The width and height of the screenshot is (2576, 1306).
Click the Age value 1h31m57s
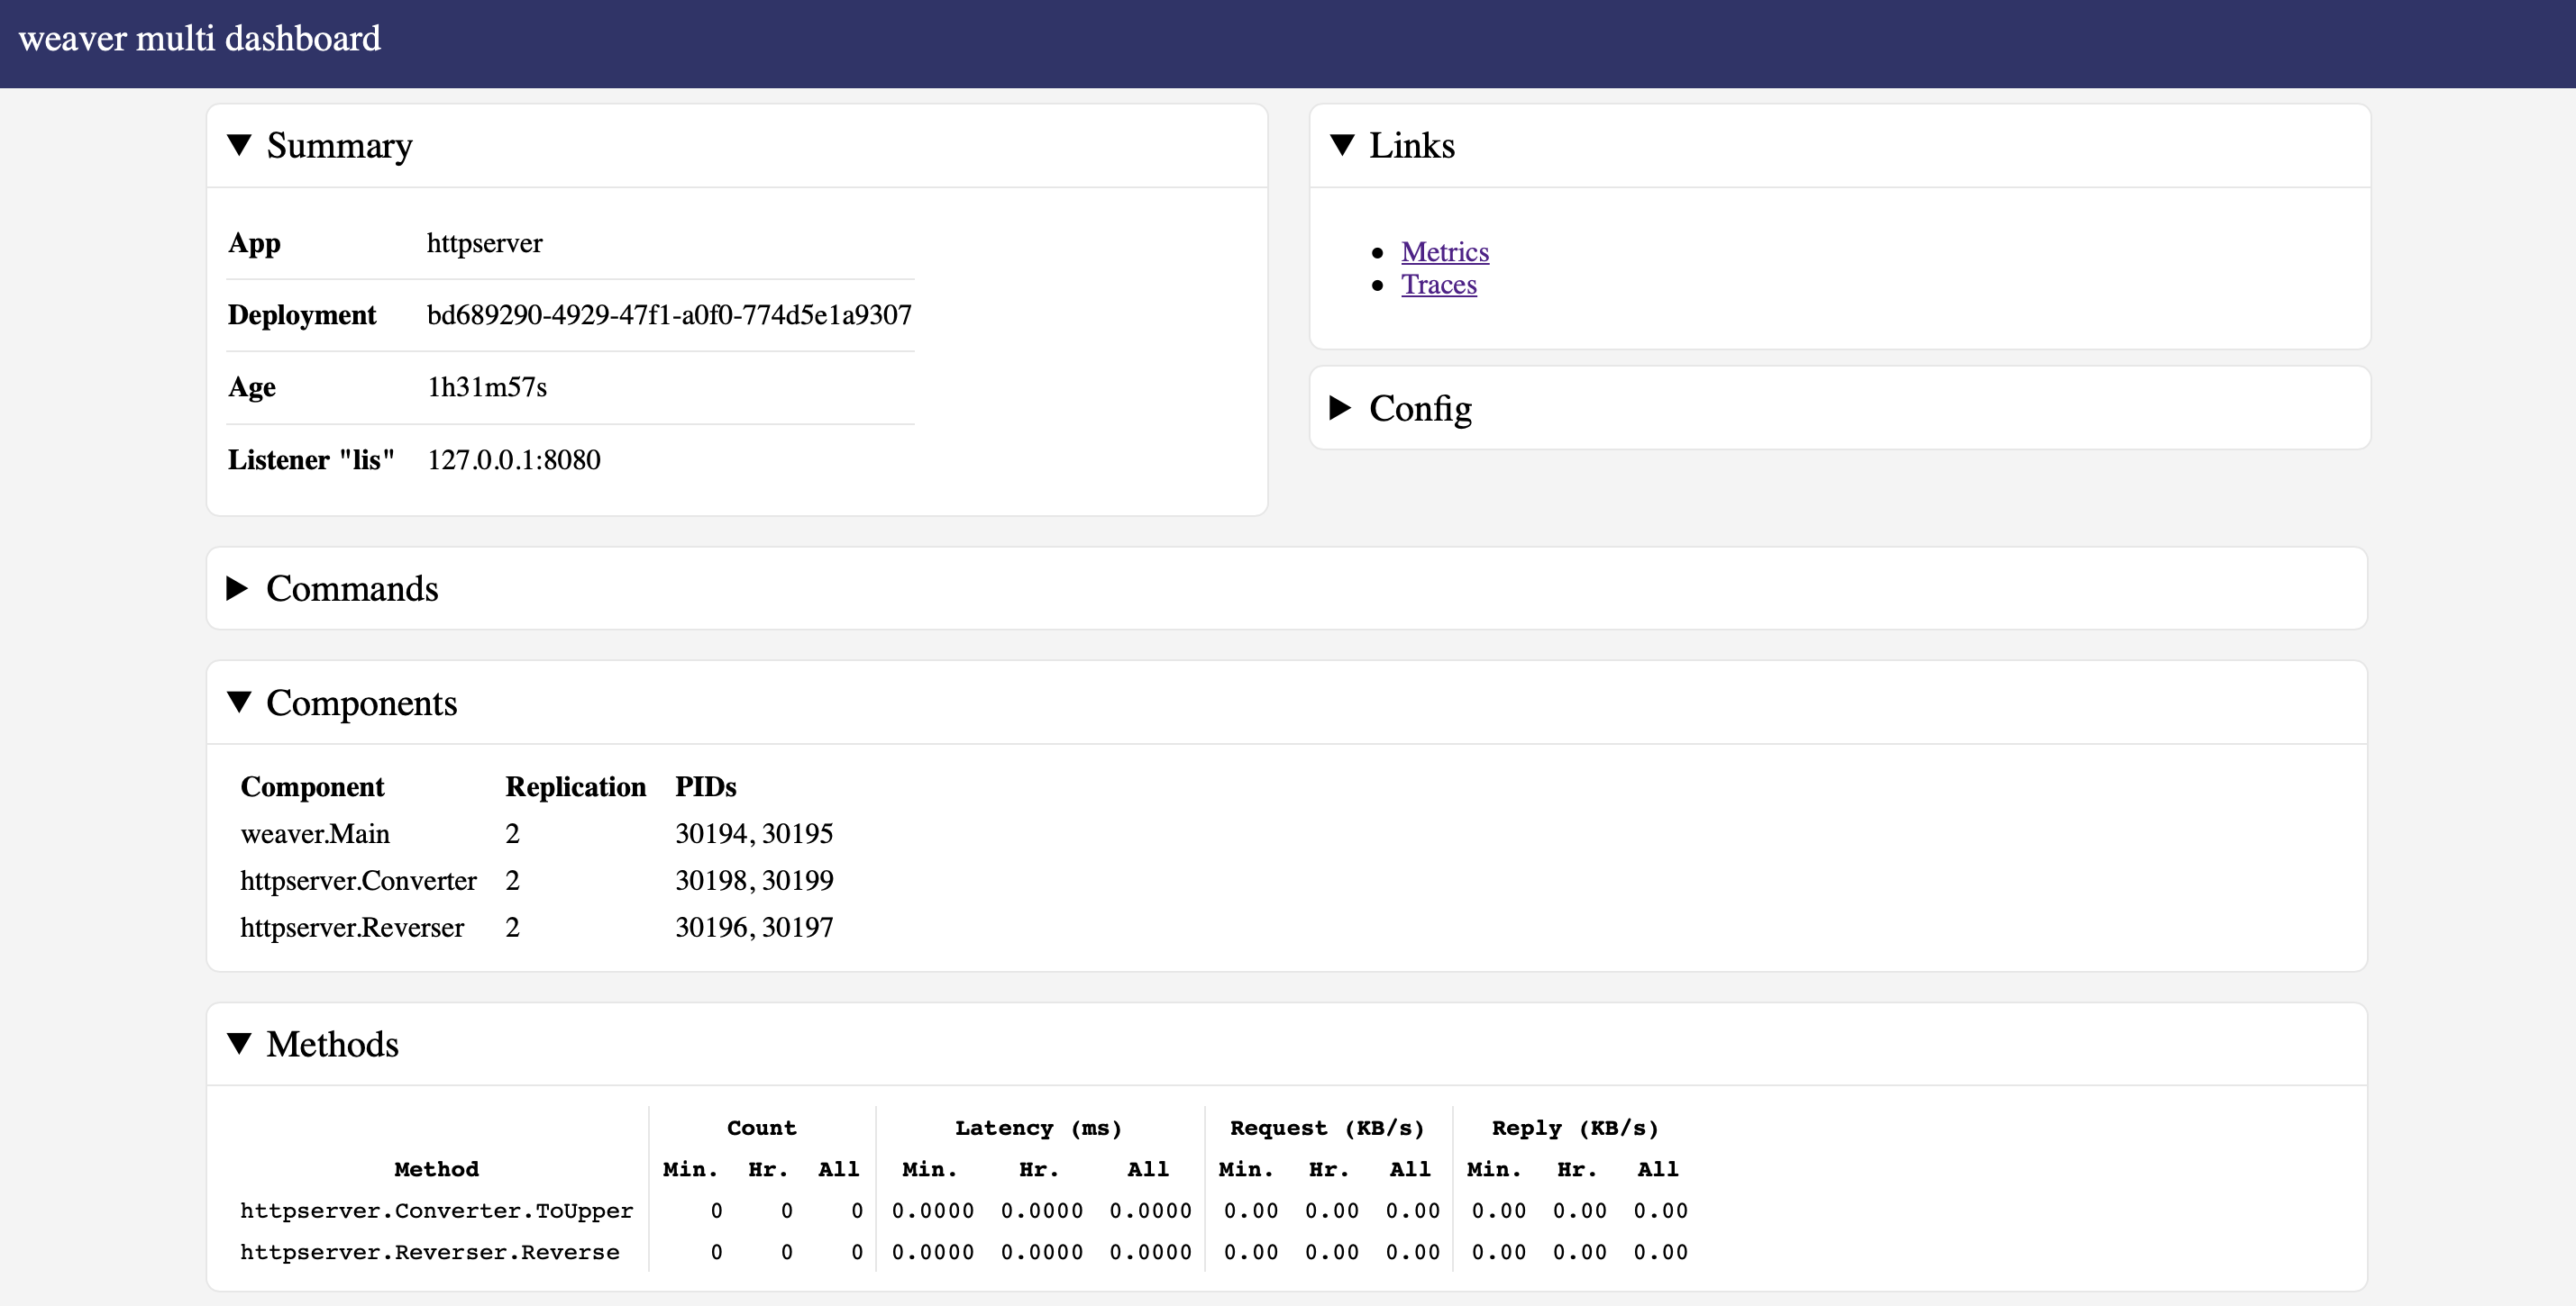coord(487,387)
